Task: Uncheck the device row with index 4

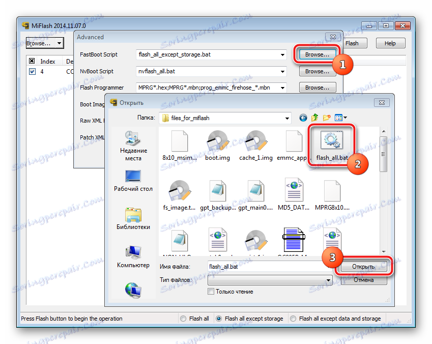Action: 32,72
